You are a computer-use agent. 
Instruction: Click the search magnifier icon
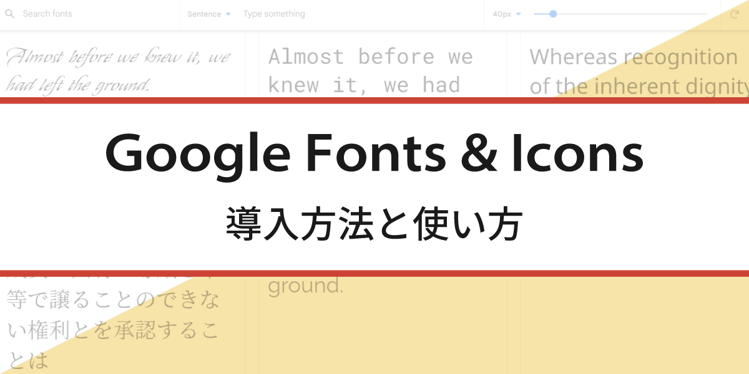[9, 14]
